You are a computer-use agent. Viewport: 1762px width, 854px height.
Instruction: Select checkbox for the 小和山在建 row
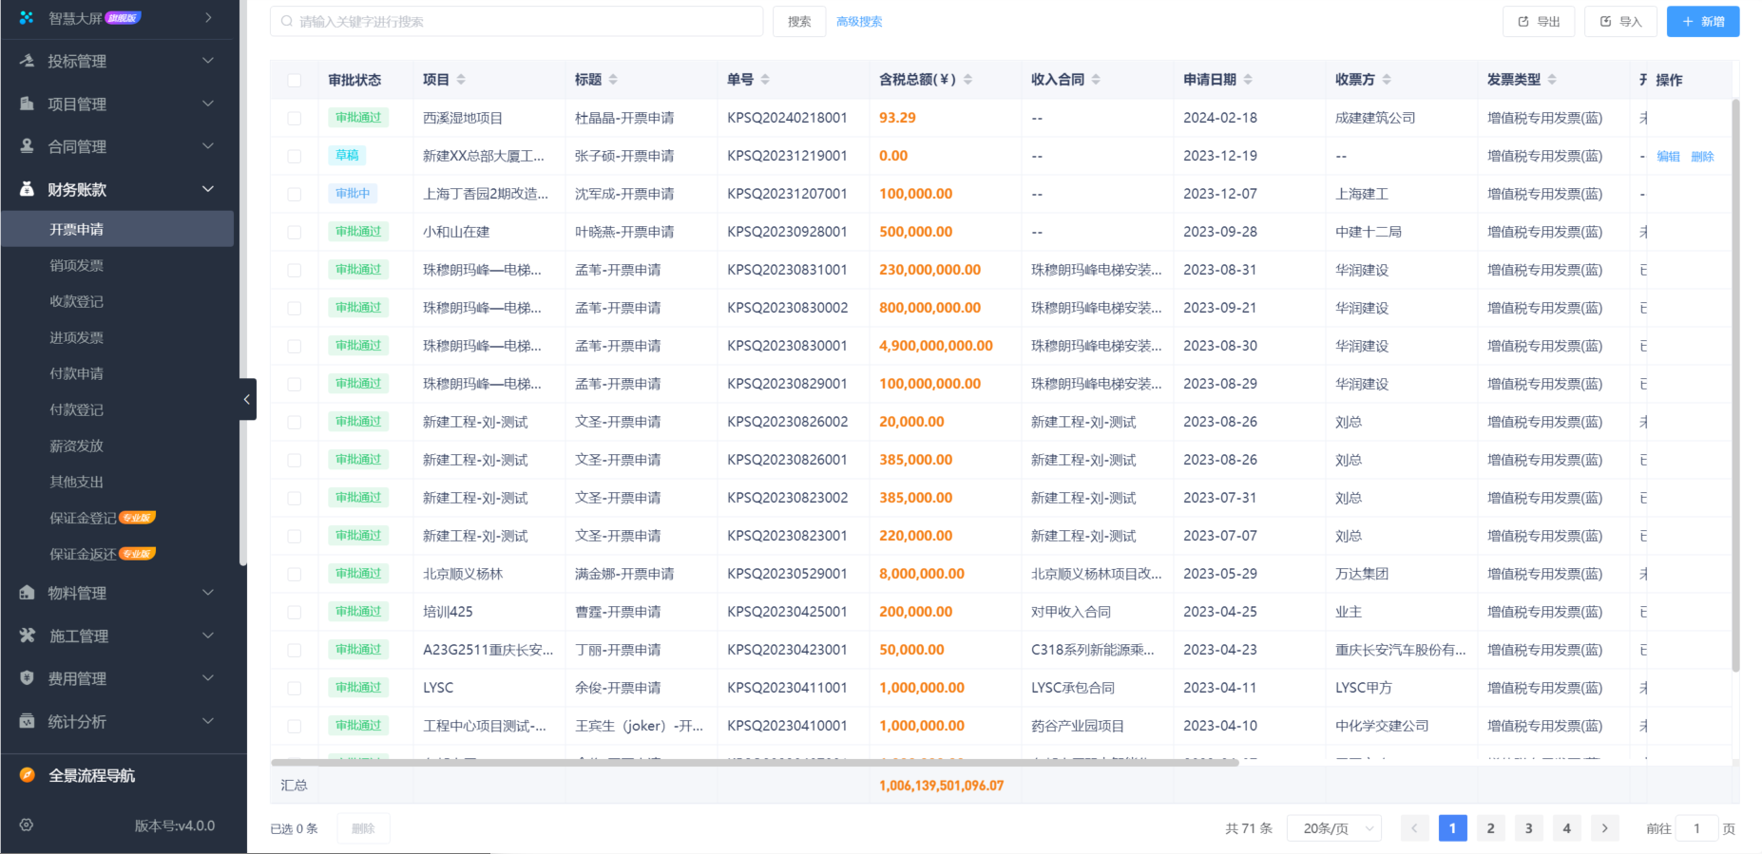point(295,233)
